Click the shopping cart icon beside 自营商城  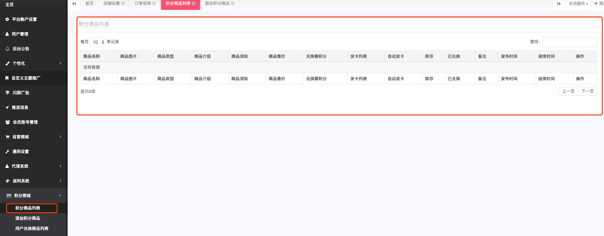[x=7, y=137]
